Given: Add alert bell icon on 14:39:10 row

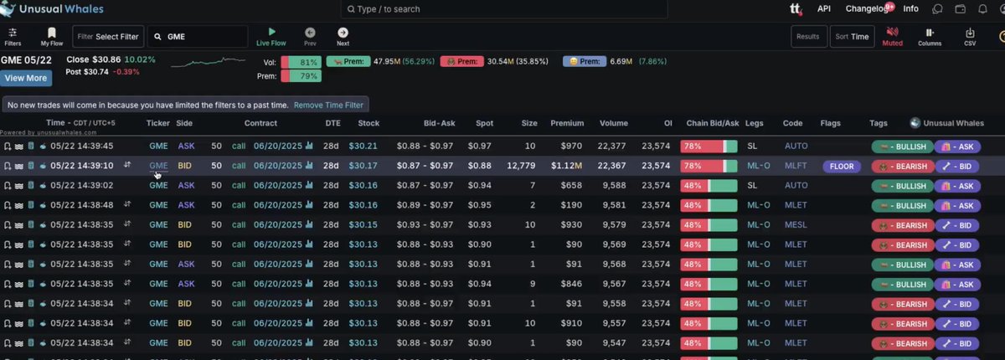Looking at the screenshot, I should click(8, 166).
